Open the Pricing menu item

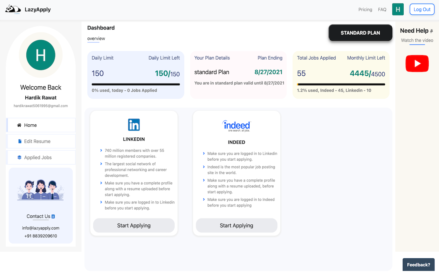coord(365,9)
